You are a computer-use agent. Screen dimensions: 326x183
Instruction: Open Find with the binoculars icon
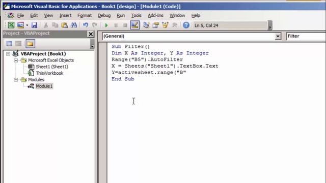pos(74,25)
